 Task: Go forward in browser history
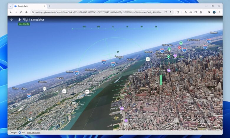click(x=16, y=12)
